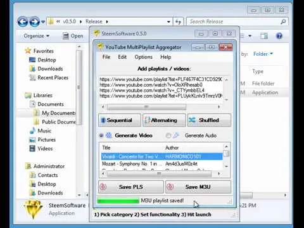Click the Author column header
The height and width of the screenshot is (228, 304).
(x=172, y=148)
